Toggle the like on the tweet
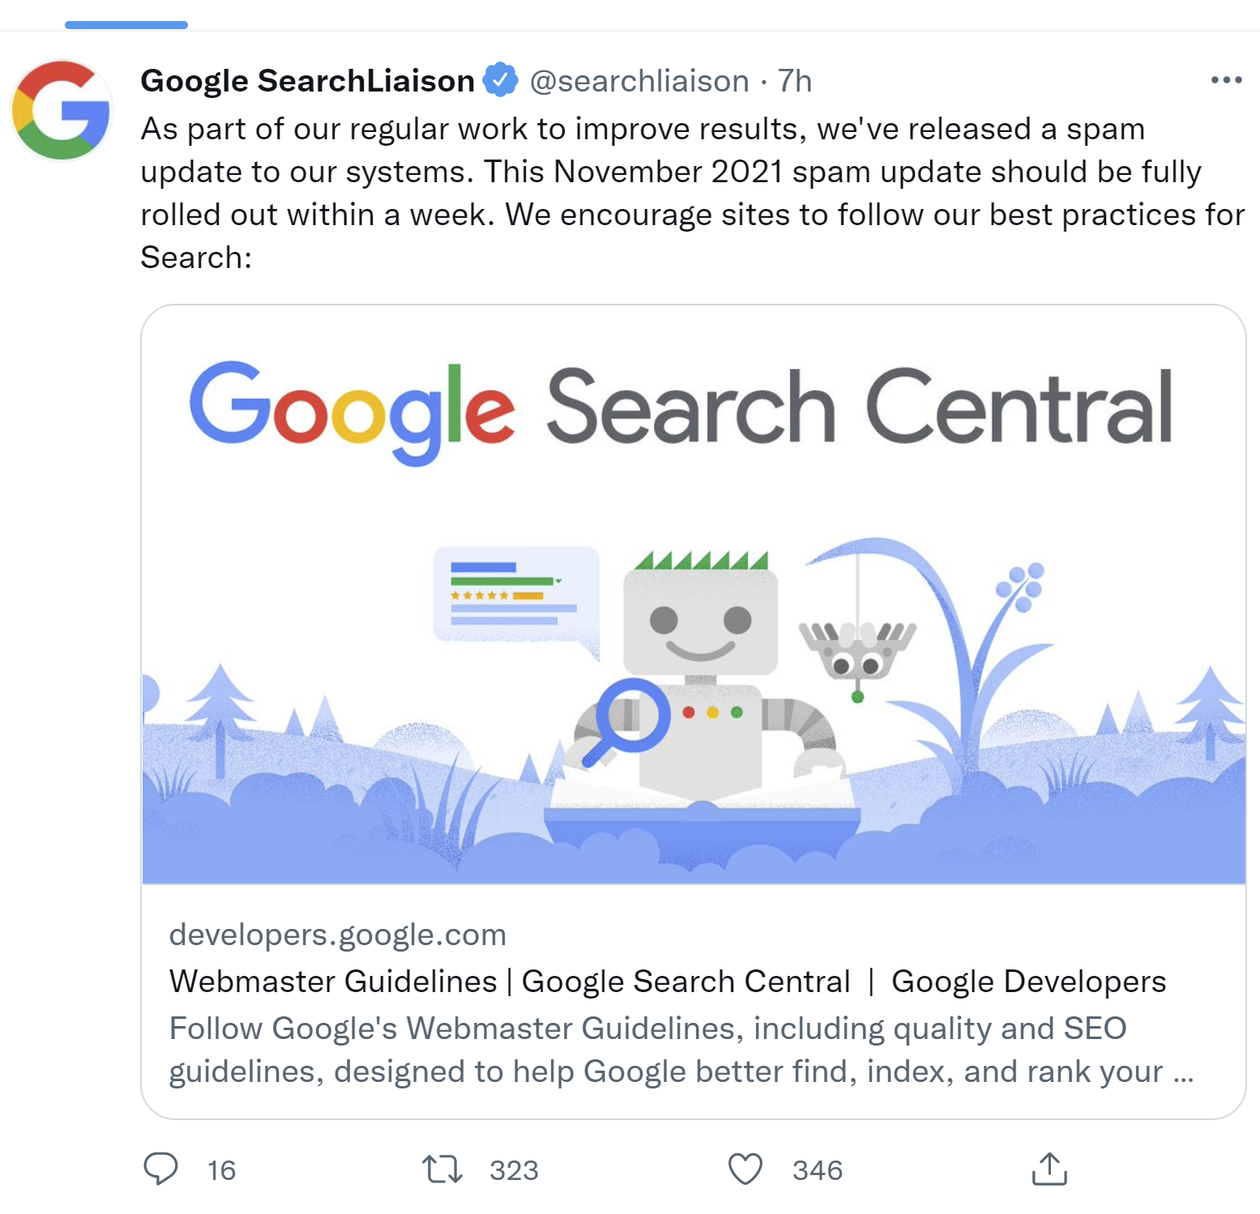 click(746, 1169)
